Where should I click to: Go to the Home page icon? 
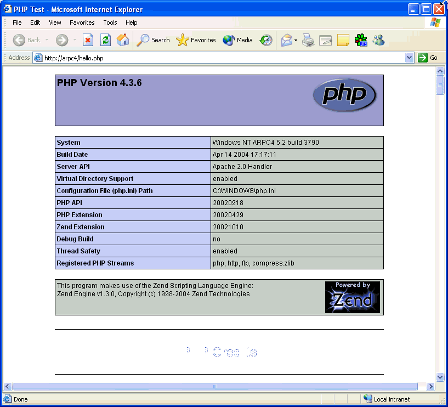[123, 40]
